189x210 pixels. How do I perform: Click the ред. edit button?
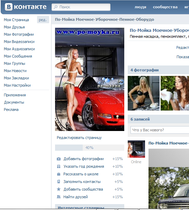43,20
